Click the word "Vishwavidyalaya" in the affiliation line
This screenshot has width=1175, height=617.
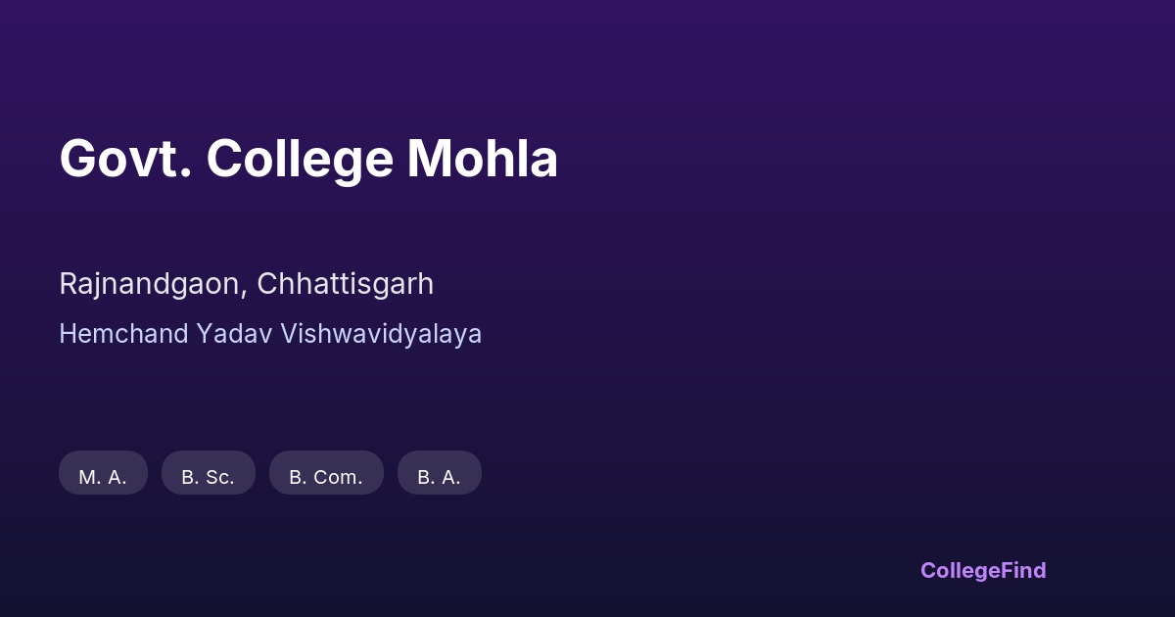pos(381,334)
